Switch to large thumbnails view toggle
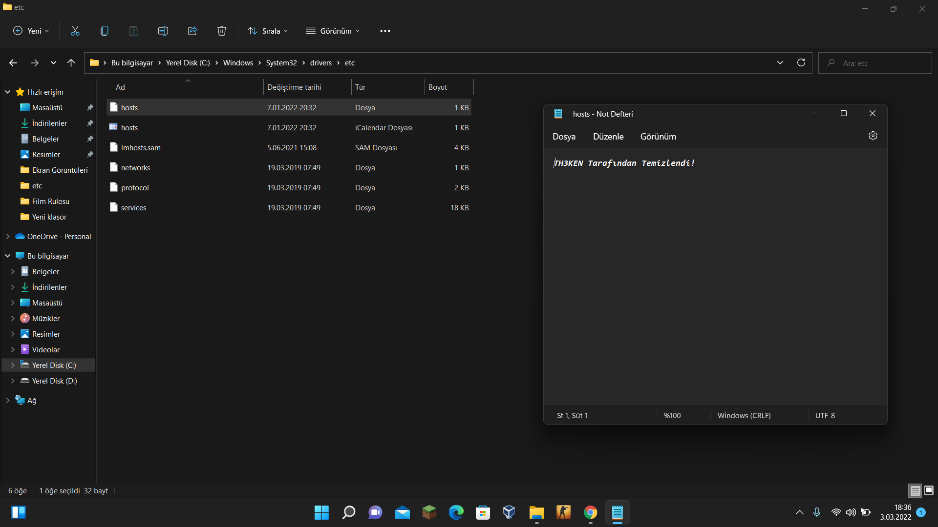The width and height of the screenshot is (938, 527). coord(928,490)
